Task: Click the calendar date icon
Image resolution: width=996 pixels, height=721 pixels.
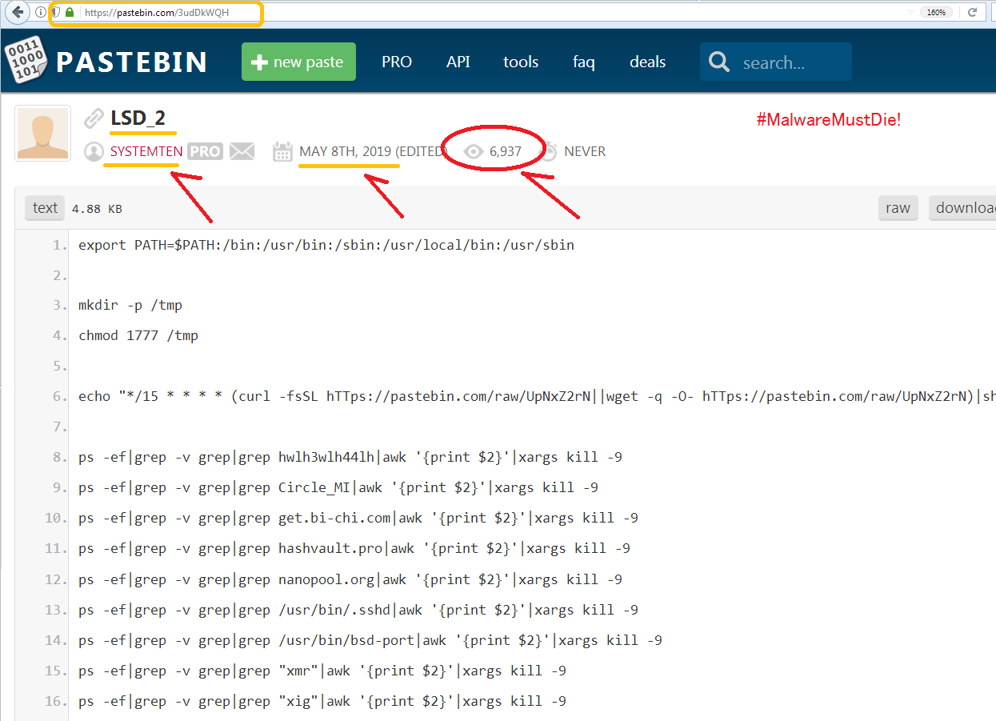Action: coord(282,151)
